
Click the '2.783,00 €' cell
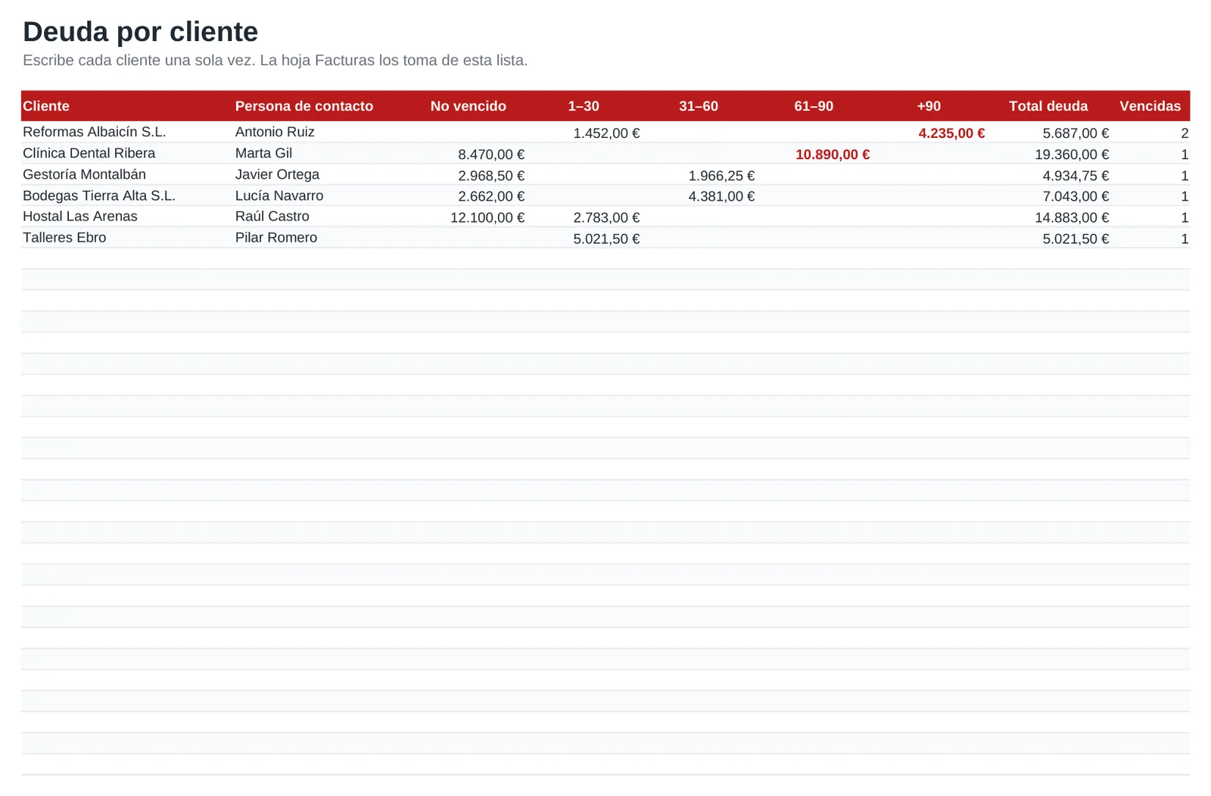point(606,217)
